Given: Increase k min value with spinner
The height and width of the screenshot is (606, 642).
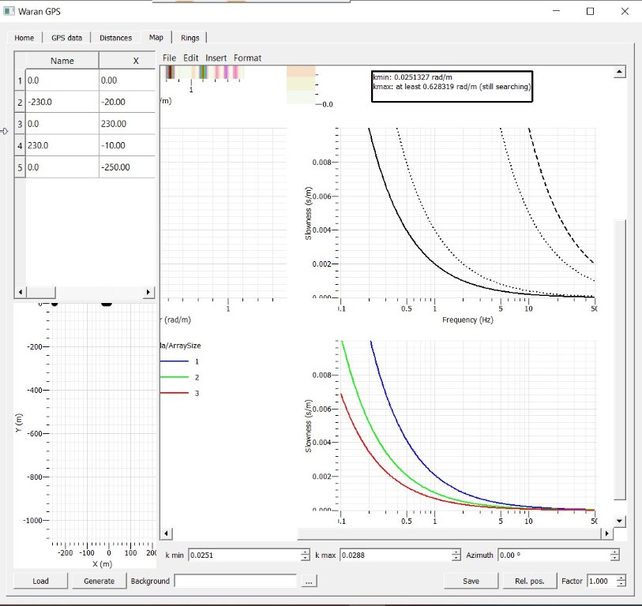Looking at the screenshot, I should point(305,552).
